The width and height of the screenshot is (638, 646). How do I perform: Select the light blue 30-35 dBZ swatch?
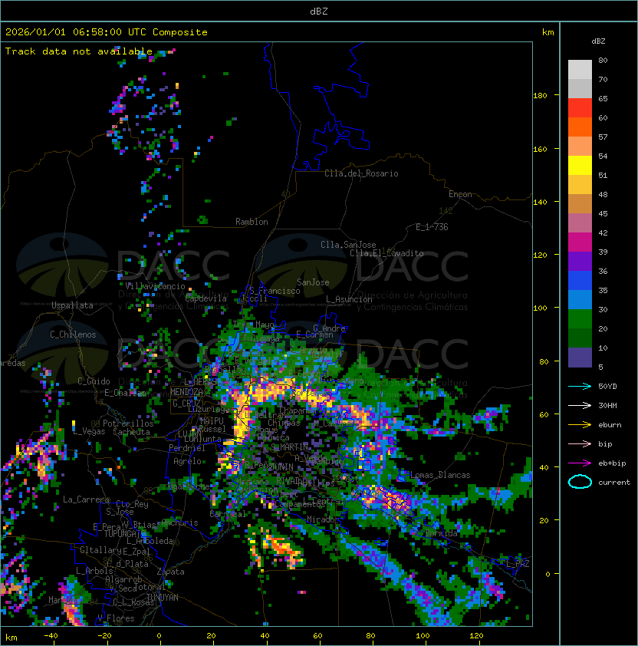pos(580,299)
